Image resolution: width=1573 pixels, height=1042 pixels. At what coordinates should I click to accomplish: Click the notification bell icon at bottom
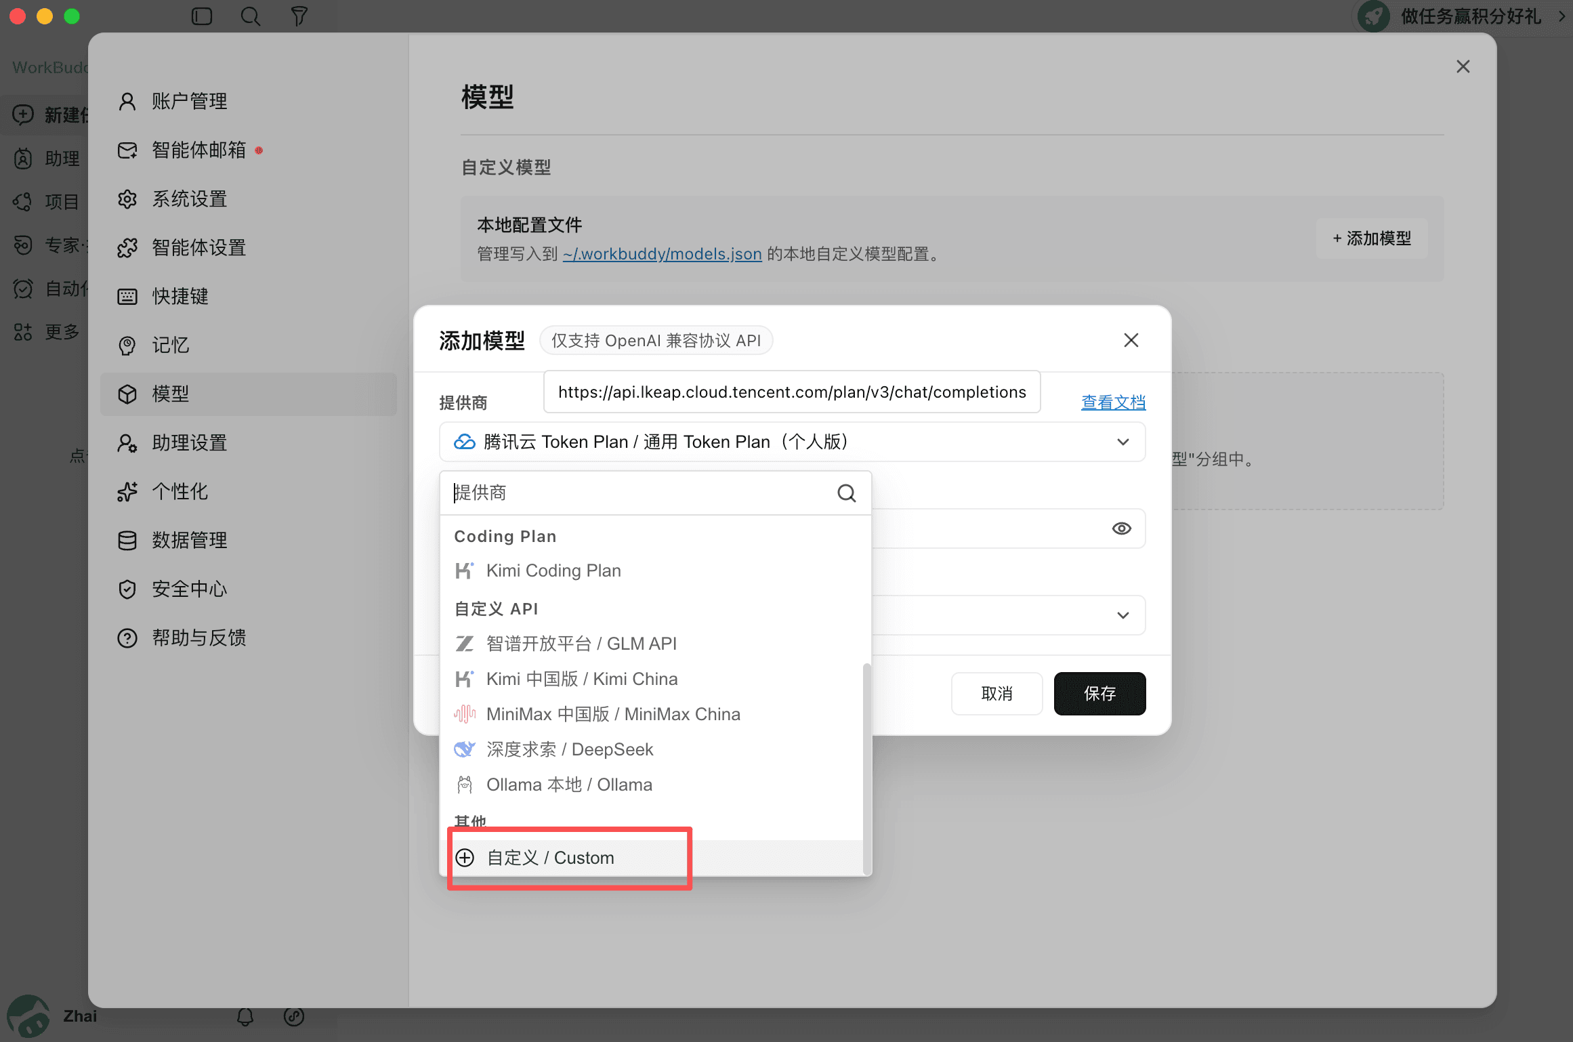(245, 1016)
